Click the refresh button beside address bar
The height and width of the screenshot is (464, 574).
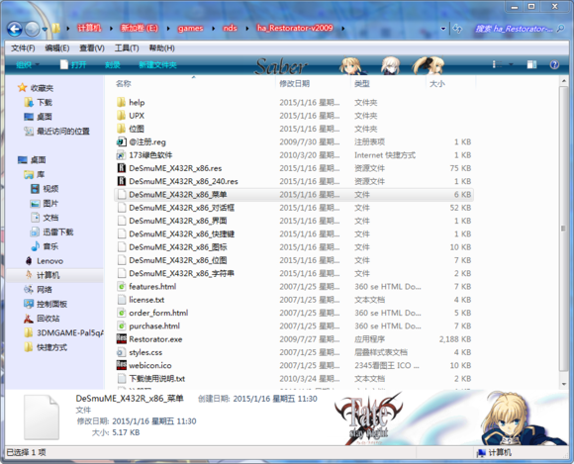pyautogui.click(x=457, y=28)
